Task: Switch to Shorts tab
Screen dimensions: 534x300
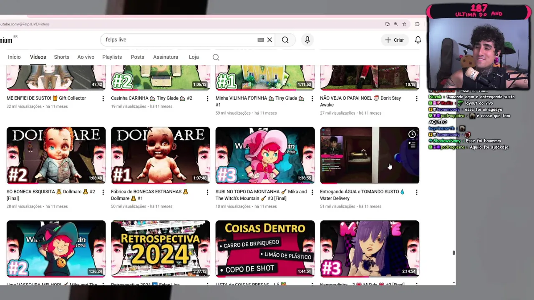Action: 61,57
